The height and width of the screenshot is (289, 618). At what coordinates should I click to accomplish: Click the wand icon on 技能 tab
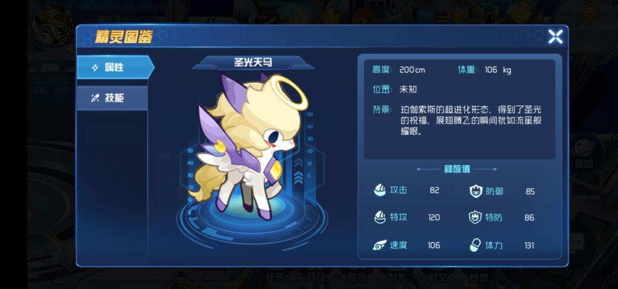95,98
